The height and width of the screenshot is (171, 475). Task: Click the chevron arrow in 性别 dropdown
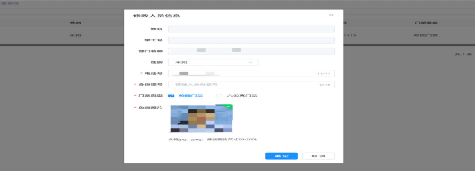tap(251, 62)
